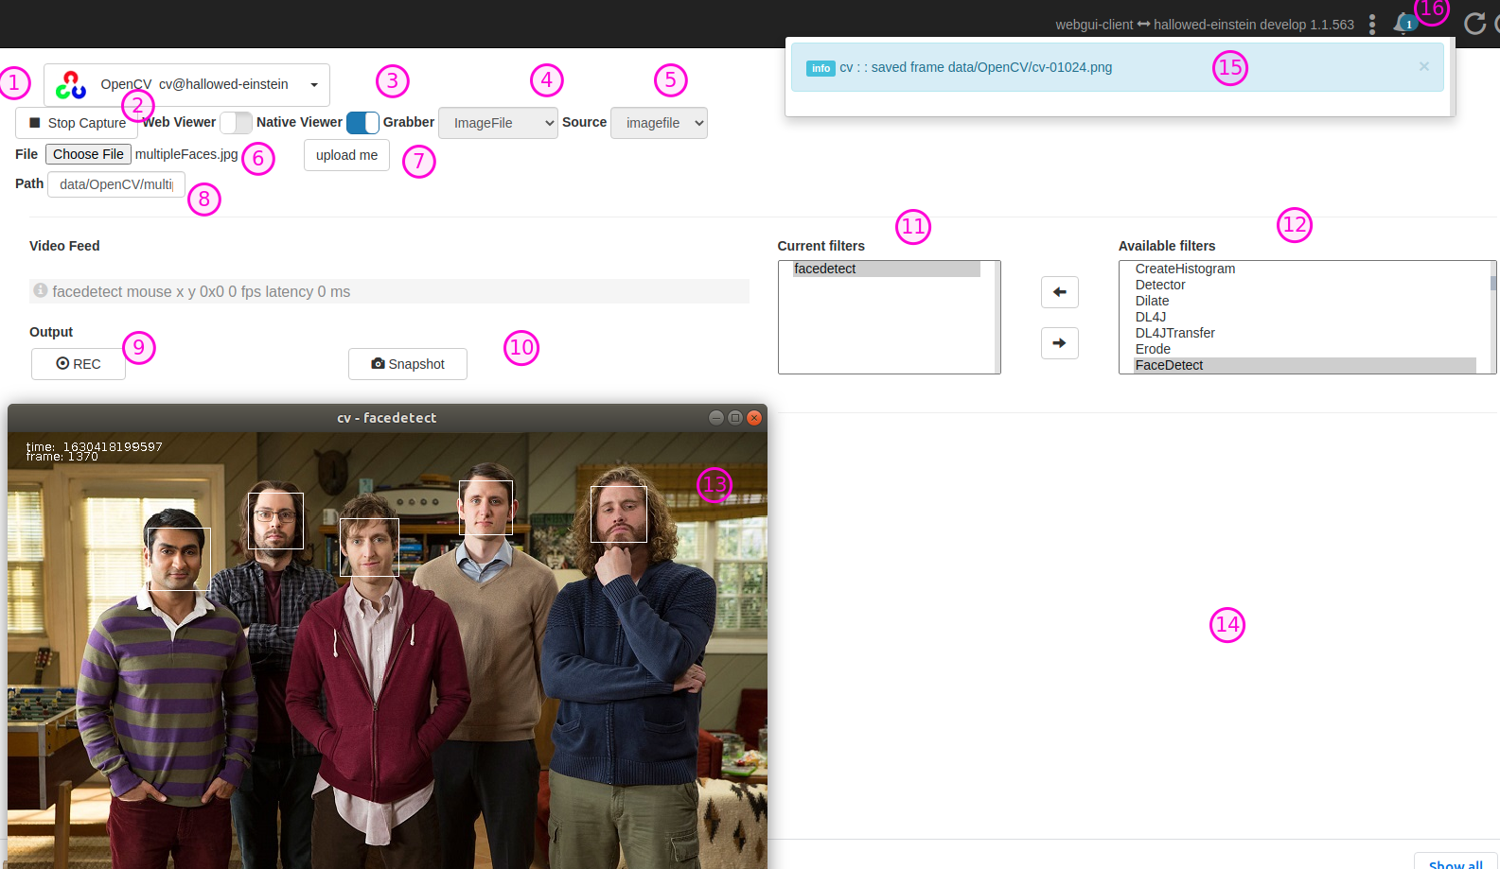Expand the cv@hallowed-einstein service dropdown
Image resolution: width=1500 pixels, height=869 pixels.
186,85
